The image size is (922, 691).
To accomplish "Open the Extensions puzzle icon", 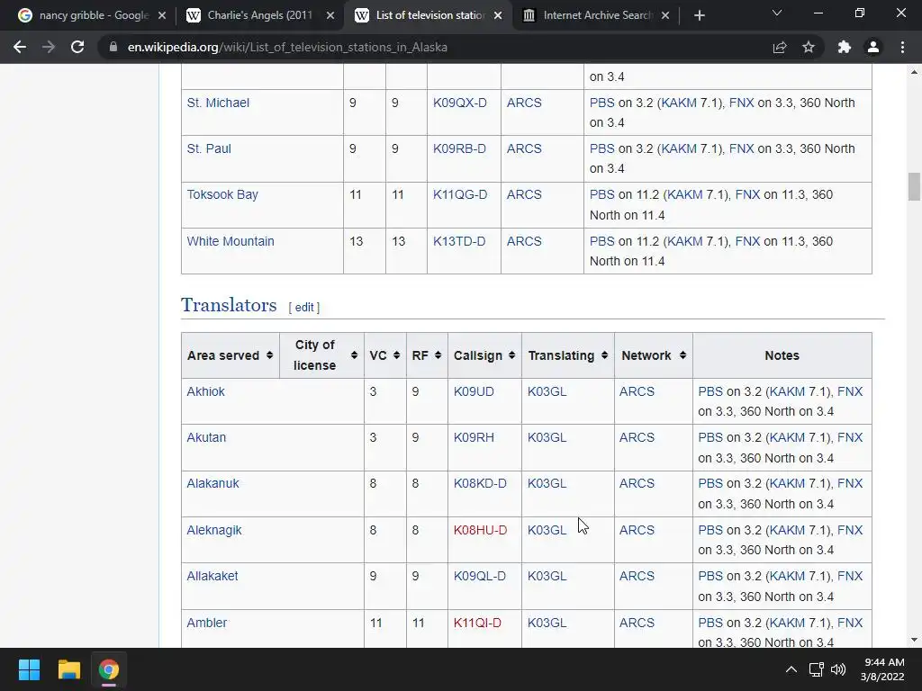I will (845, 47).
